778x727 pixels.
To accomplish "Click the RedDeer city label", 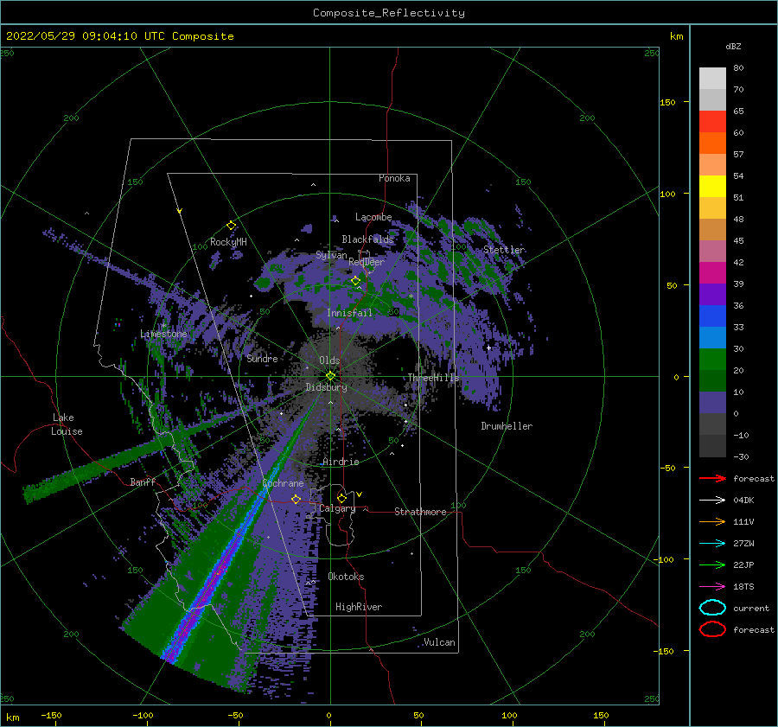I will click(x=367, y=262).
